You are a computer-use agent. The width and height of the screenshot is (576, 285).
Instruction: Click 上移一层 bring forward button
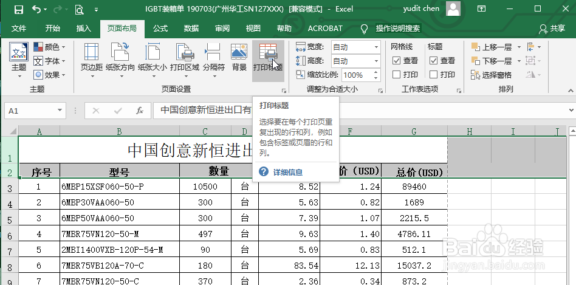pos(492,47)
